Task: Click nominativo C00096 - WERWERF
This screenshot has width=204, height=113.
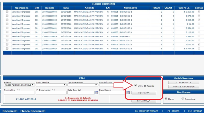Action: [120, 36]
